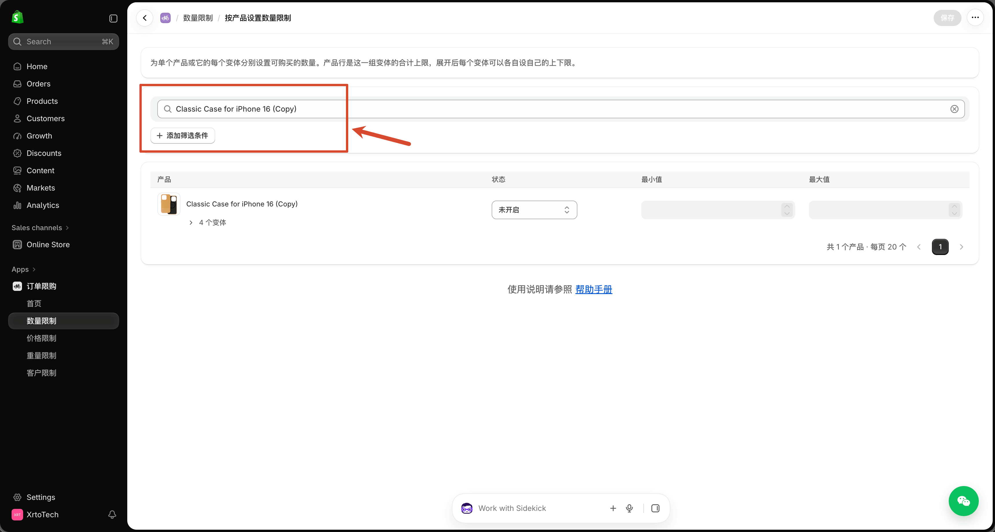Click the 数量限制 breadcrumb link
This screenshot has height=532, width=995.
coord(198,18)
